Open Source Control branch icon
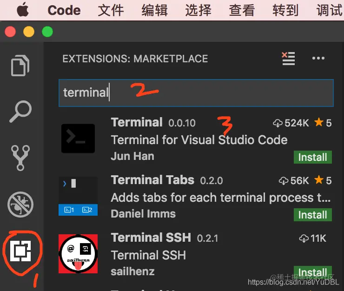 pyautogui.click(x=20, y=158)
